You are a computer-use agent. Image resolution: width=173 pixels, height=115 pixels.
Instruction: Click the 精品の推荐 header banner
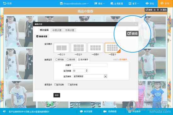(x=85, y=11)
